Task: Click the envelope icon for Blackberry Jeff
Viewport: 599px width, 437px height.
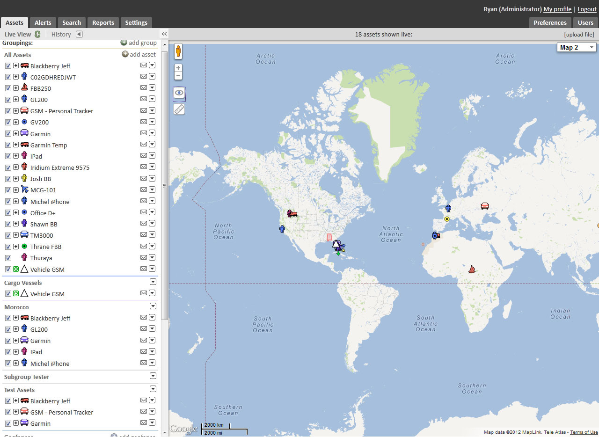Action: point(144,66)
